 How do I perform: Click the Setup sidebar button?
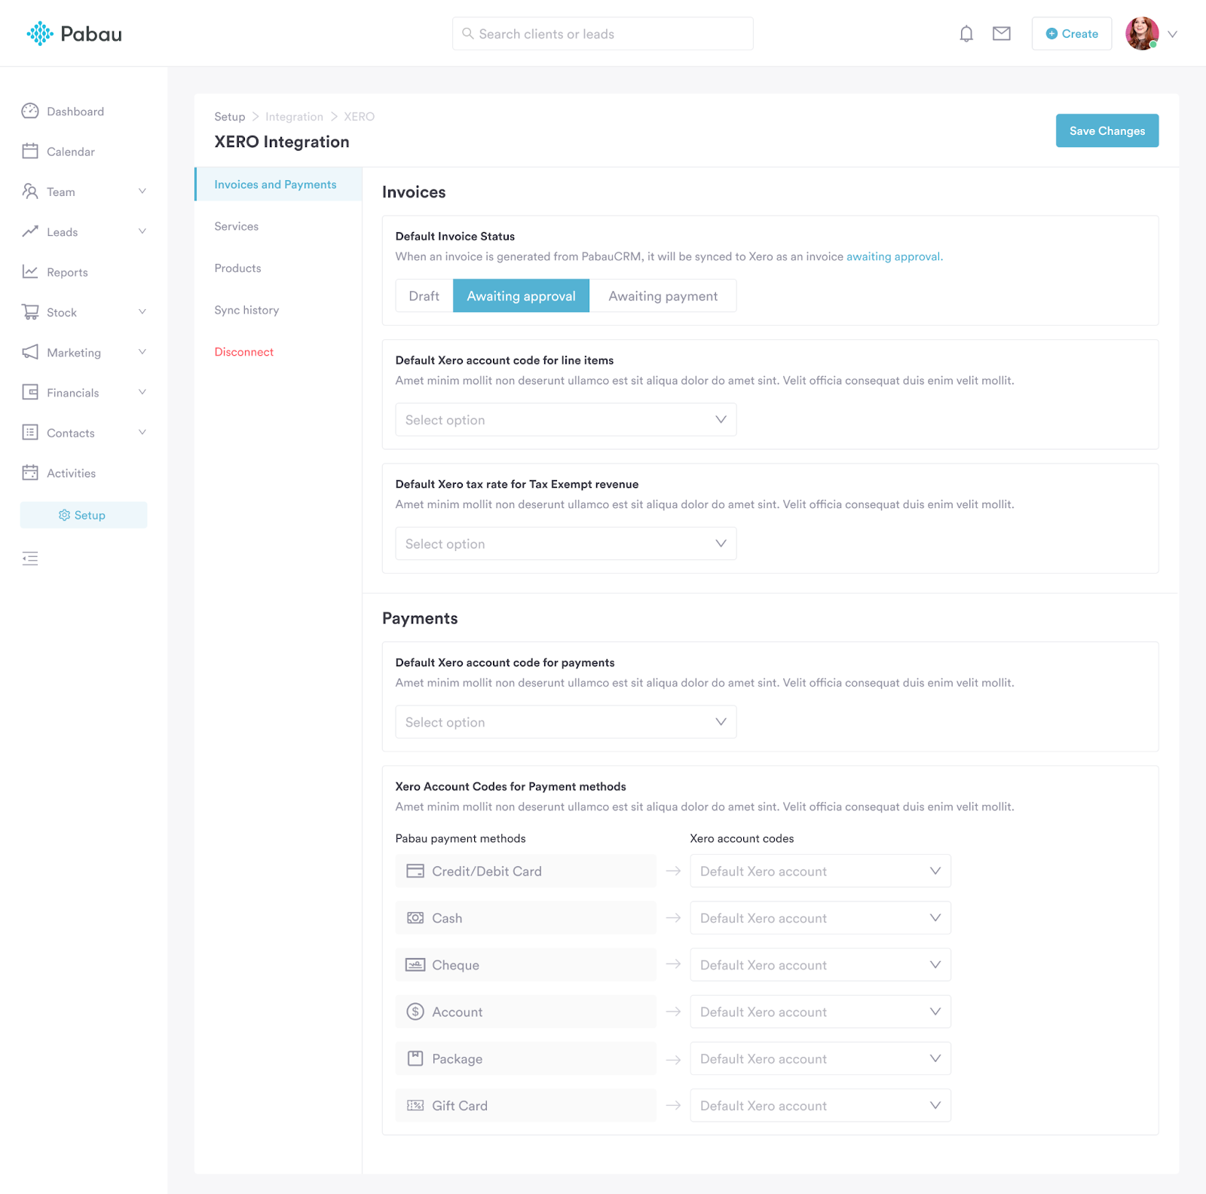[84, 515]
